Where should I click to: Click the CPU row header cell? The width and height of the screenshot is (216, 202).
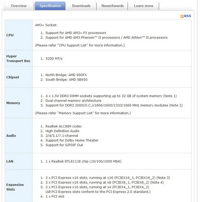[x=18, y=35]
